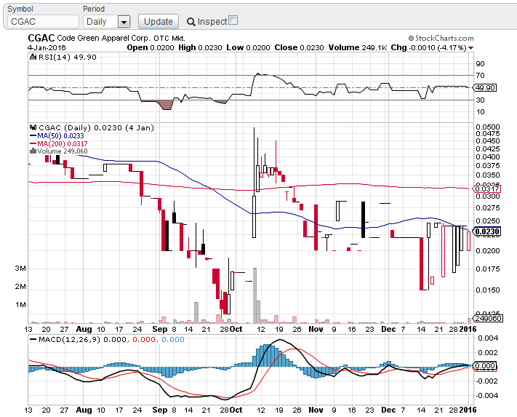Click the 'Volume 249,060' legend text
This screenshot has width=517, height=417.
coord(63,151)
